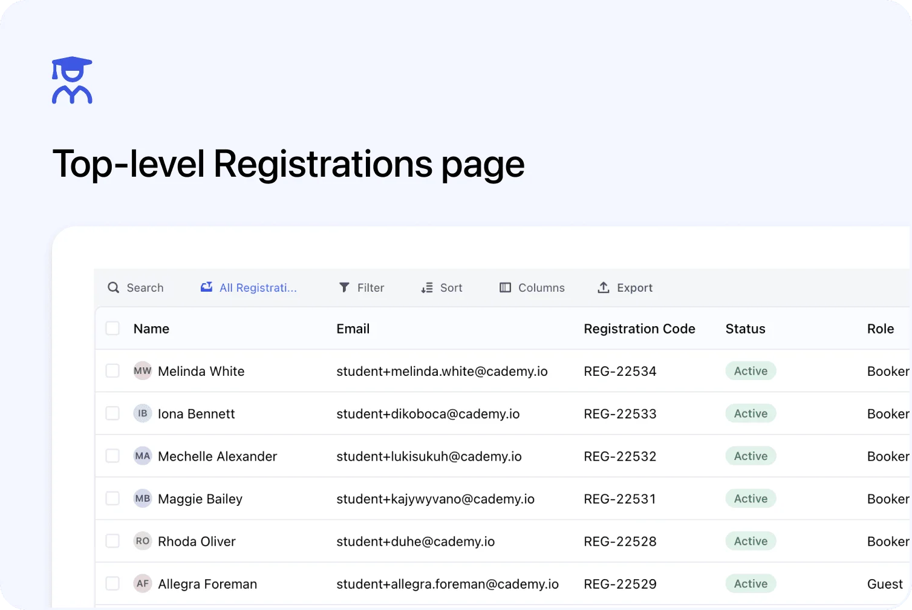This screenshot has height=610, width=912.
Task: Click the funnel Filter icon
Action: tap(344, 287)
